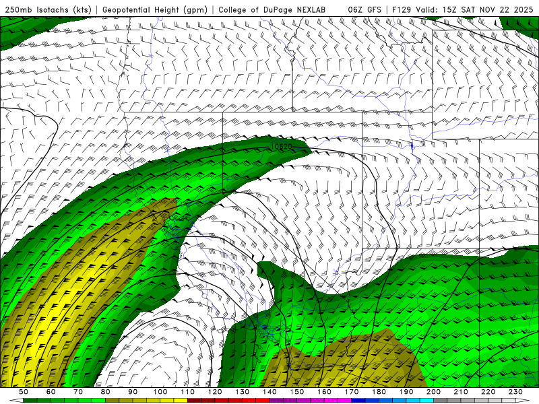Screen dimensions: 539x404
Task: Click the '06Z GFS' model run label
Action: (x=364, y=10)
